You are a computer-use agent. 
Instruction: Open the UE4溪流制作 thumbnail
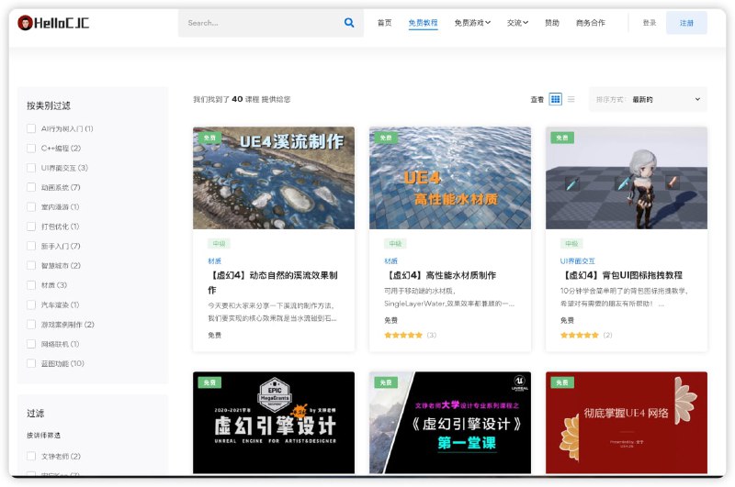click(x=274, y=178)
